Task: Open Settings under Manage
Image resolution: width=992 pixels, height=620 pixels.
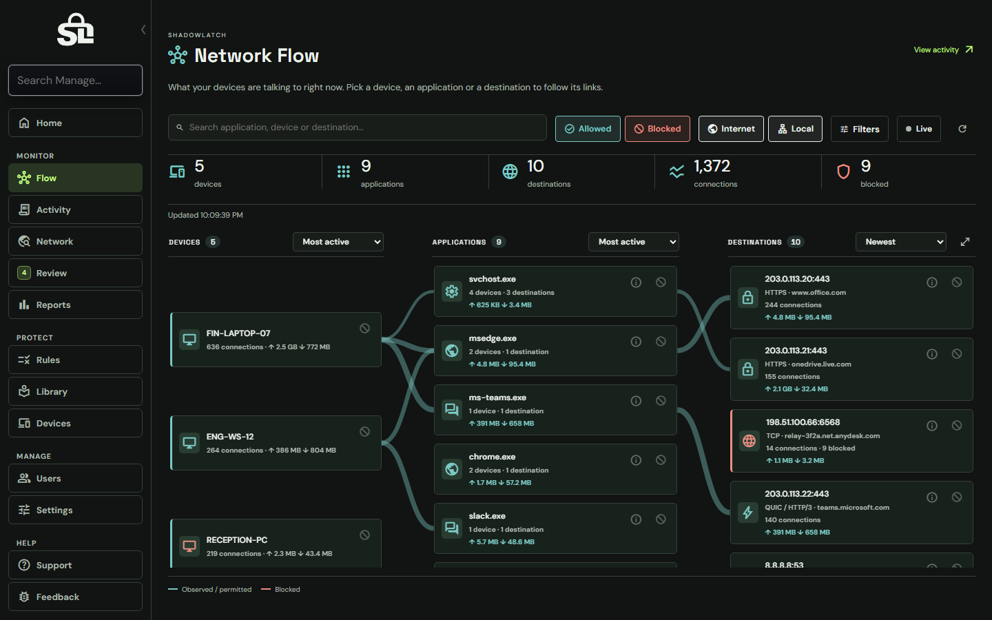Action: pyautogui.click(x=75, y=510)
